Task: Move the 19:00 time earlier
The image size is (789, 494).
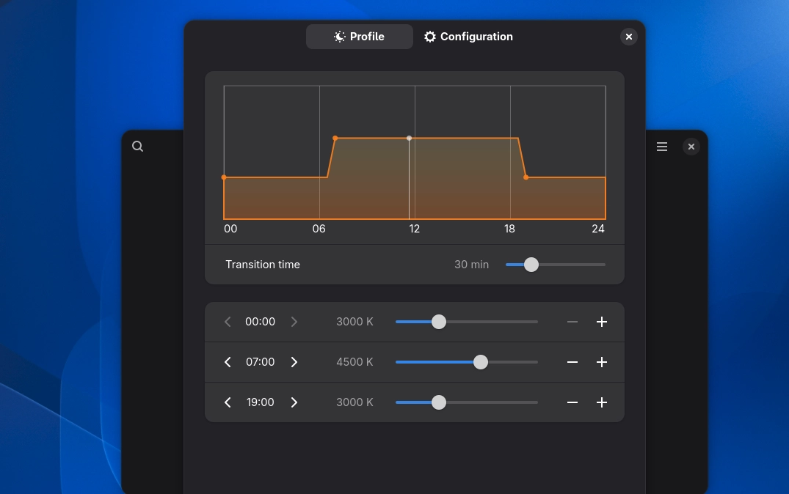Action: click(228, 402)
